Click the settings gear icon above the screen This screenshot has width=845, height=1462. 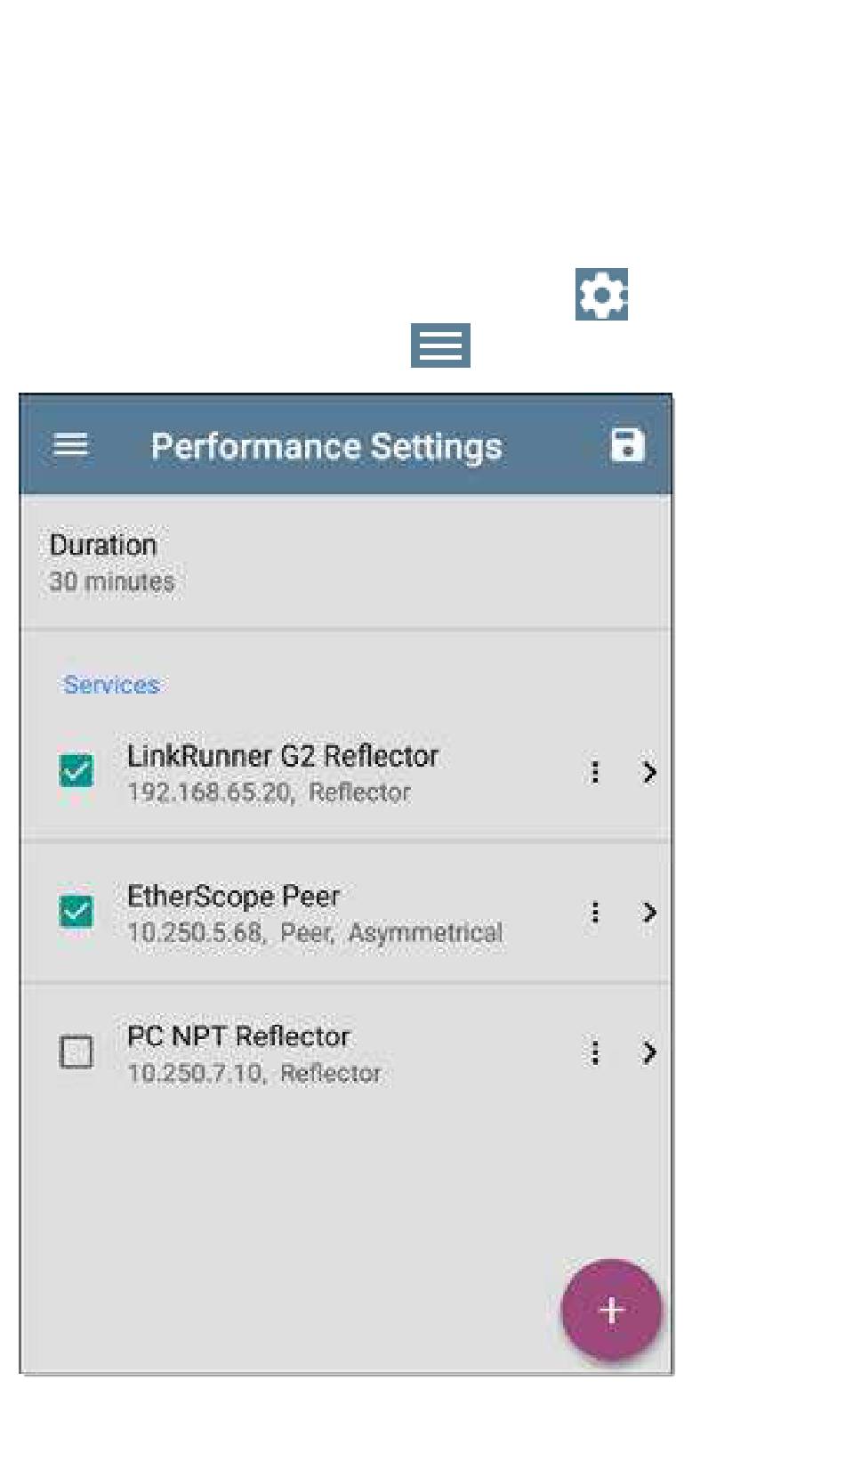(x=601, y=294)
